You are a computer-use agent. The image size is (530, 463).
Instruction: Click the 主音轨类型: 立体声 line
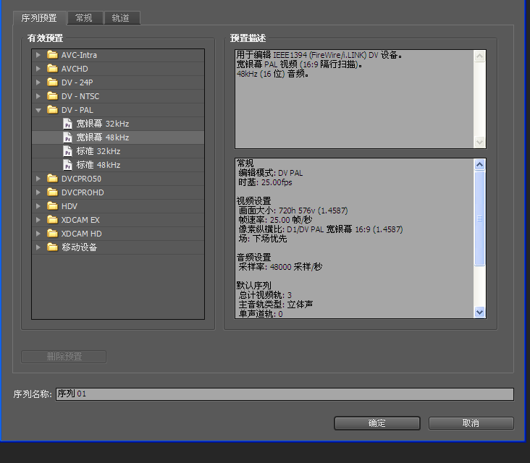[275, 305]
